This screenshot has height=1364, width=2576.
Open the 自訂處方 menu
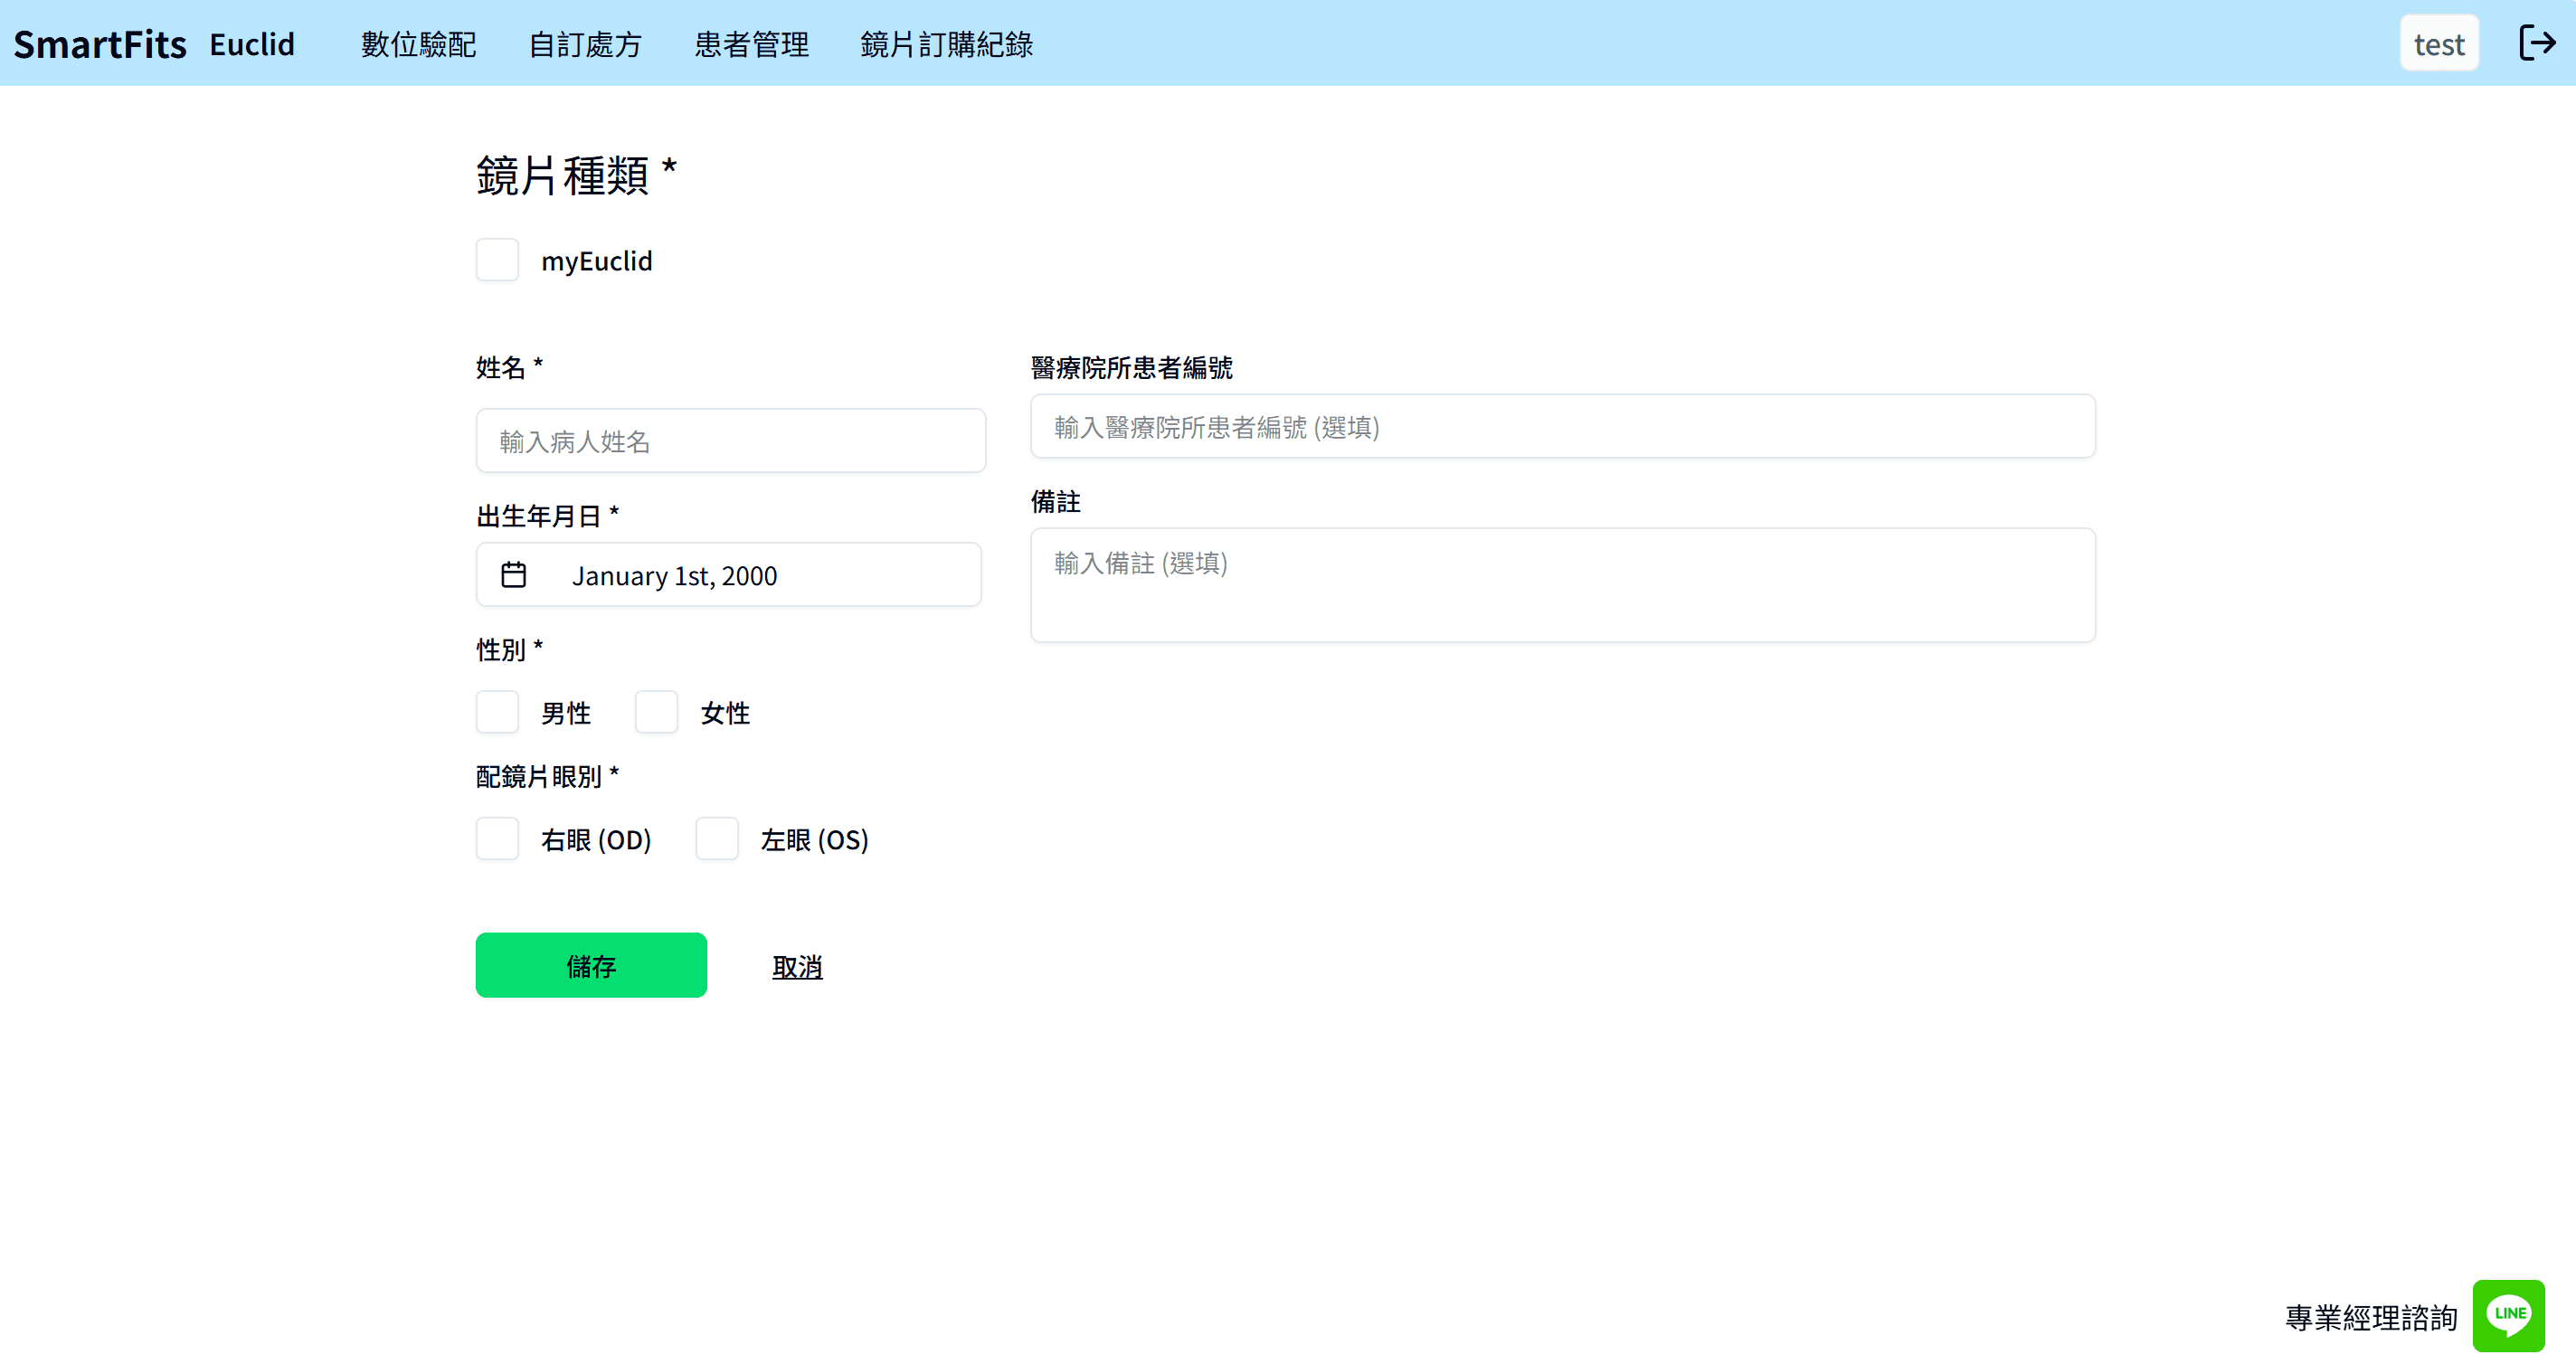(585, 43)
